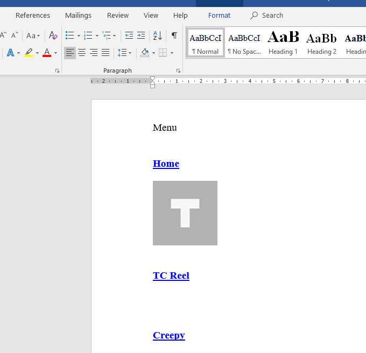Apply the Heading 1 style
Viewport: 366px width, 353px height.
283,43
